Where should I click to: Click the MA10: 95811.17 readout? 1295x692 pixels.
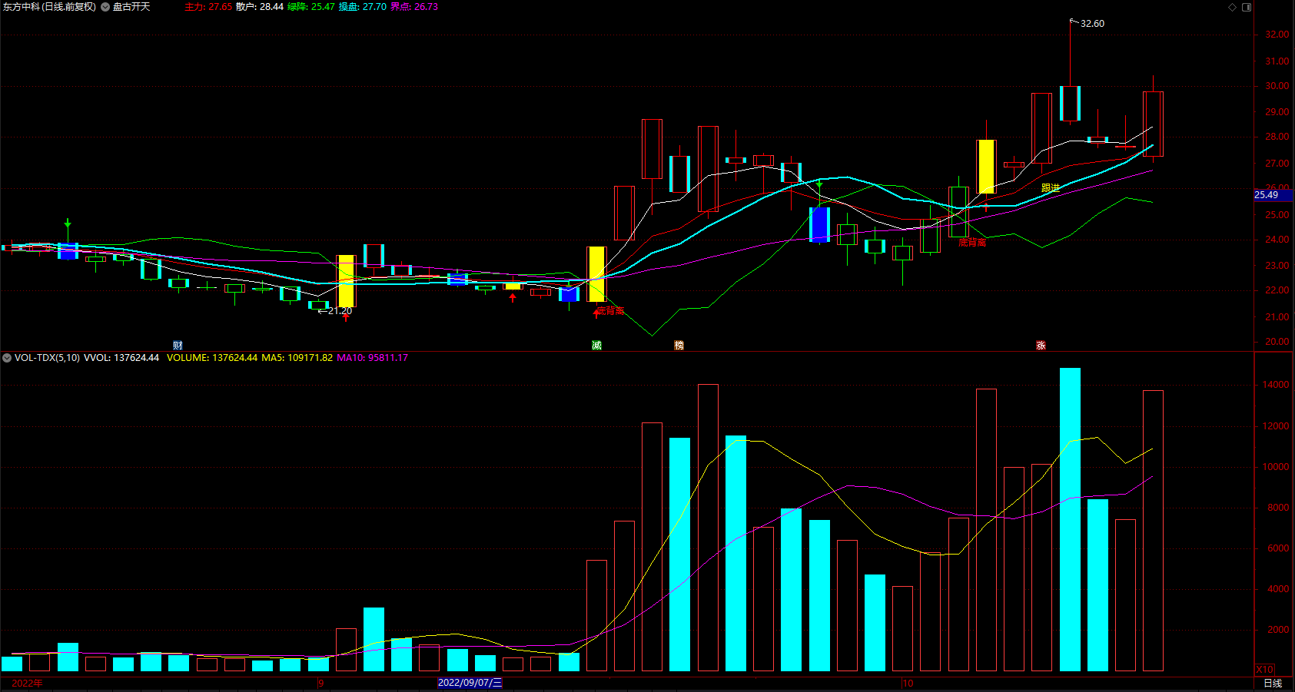372,358
